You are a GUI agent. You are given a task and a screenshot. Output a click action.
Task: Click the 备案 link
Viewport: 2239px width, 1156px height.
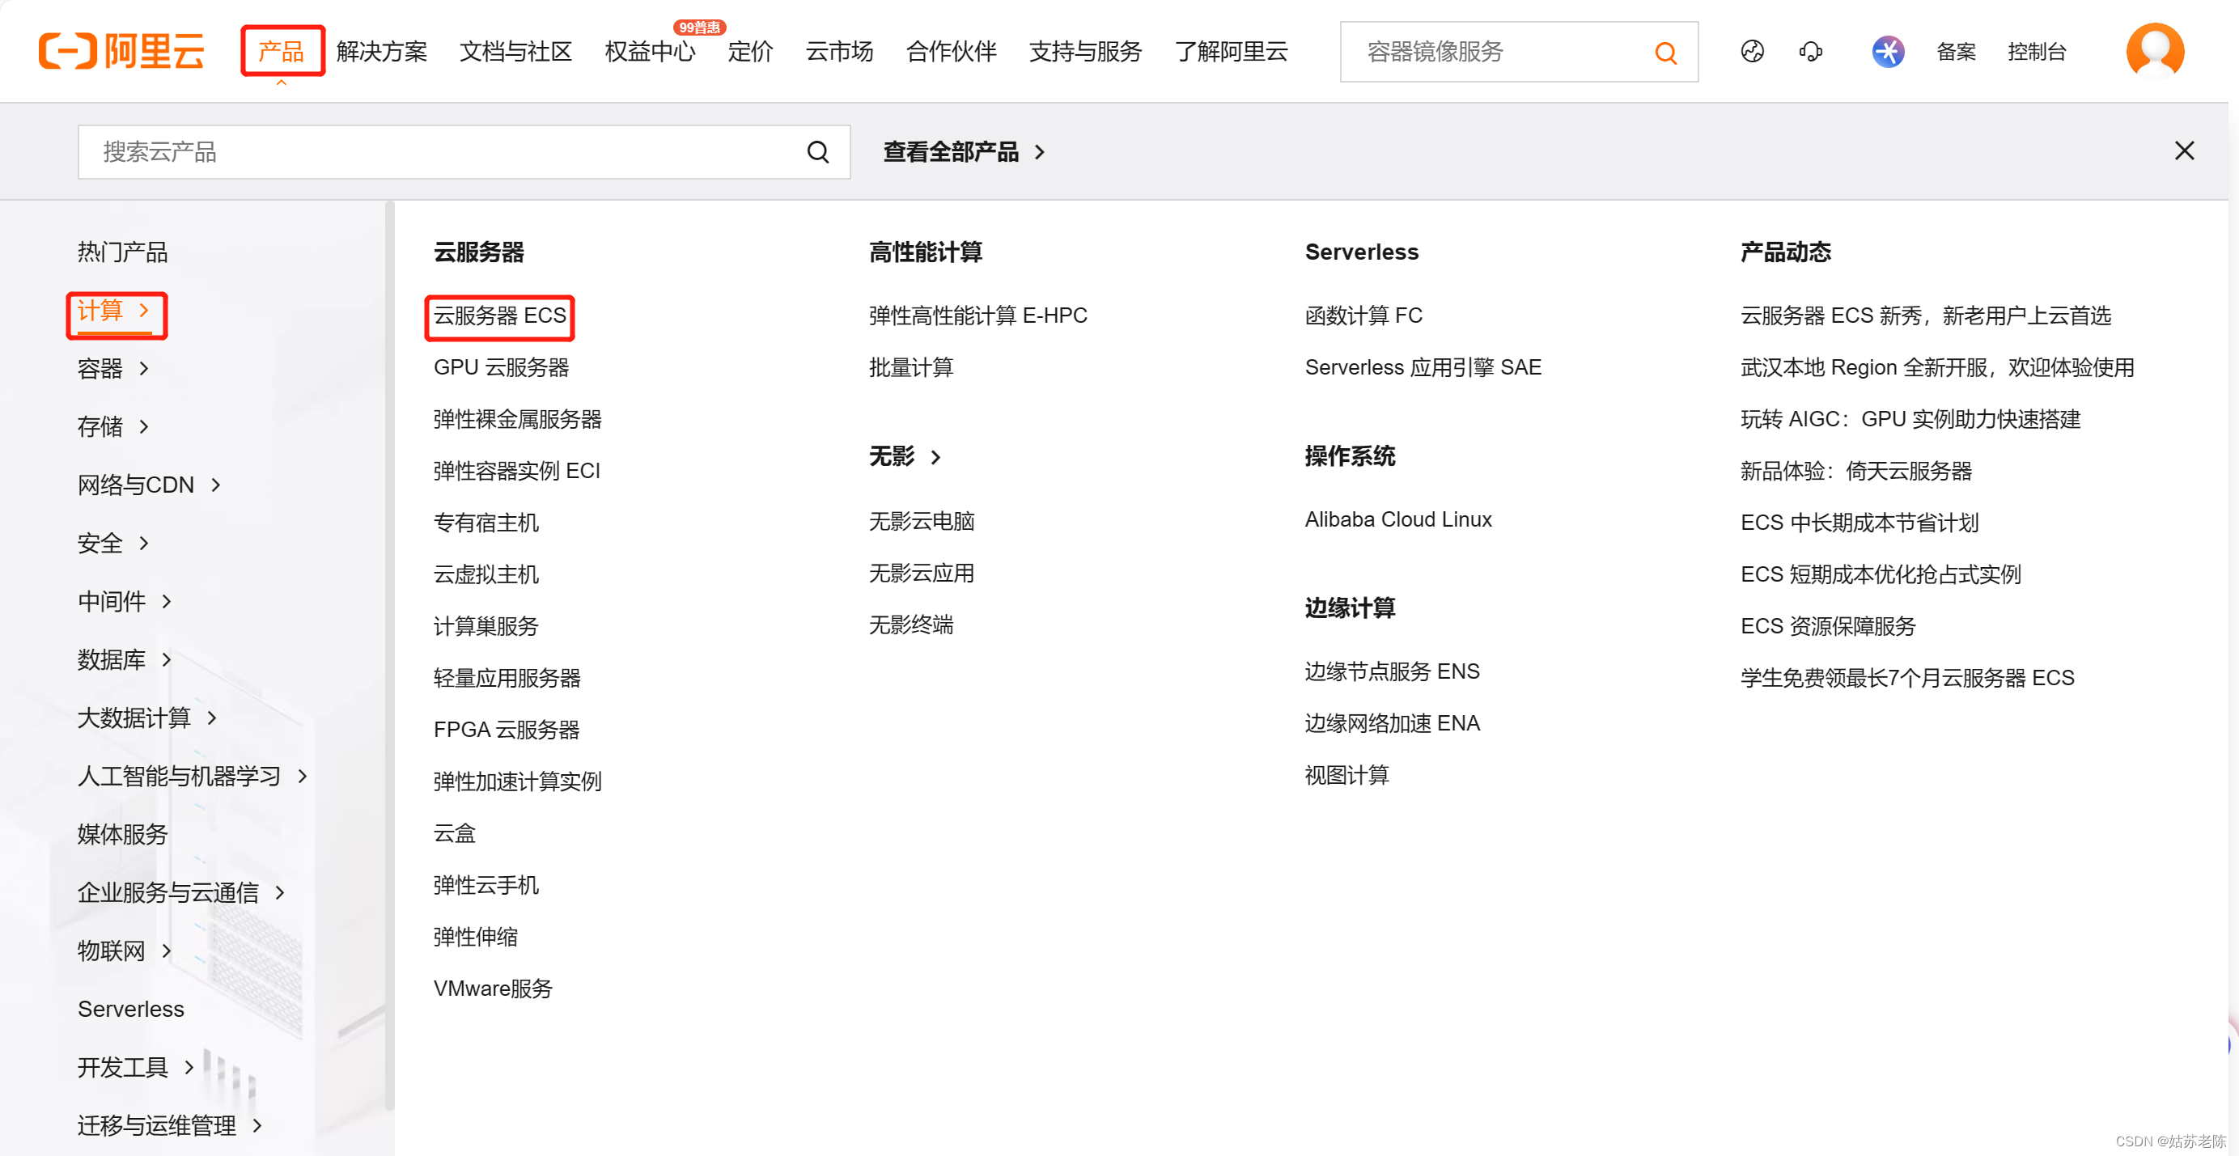pyautogui.click(x=1956, y=52)
